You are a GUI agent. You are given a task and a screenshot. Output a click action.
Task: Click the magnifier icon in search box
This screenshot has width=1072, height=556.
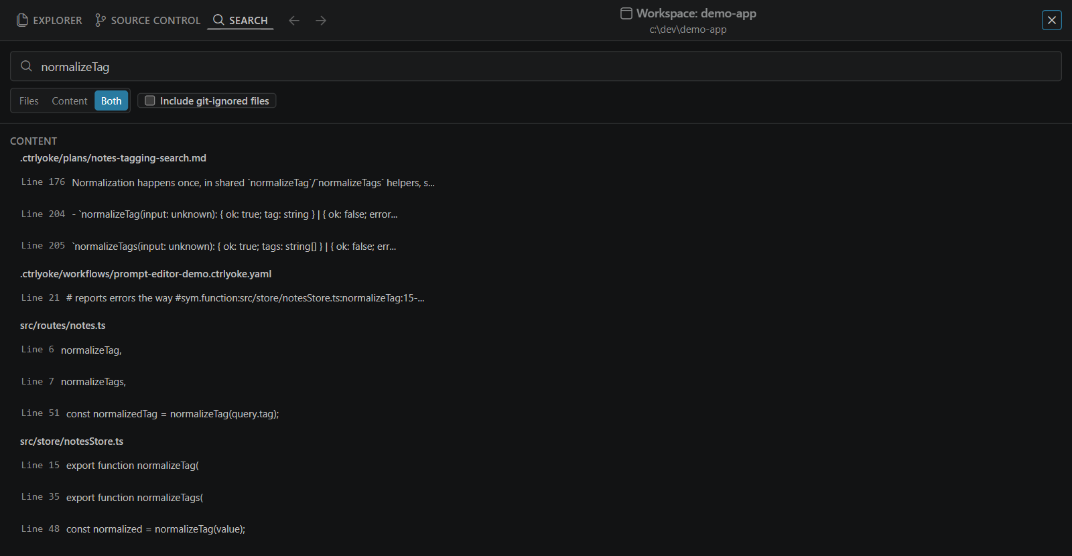(27, 66)
